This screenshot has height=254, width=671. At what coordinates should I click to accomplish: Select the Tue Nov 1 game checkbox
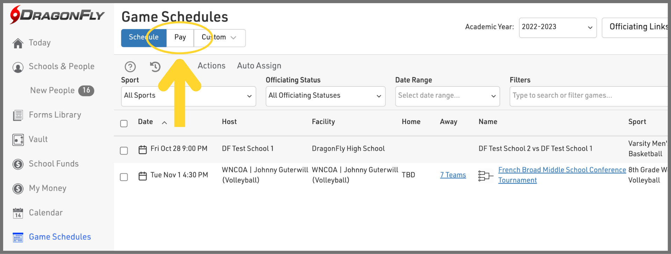coord(124,177)
